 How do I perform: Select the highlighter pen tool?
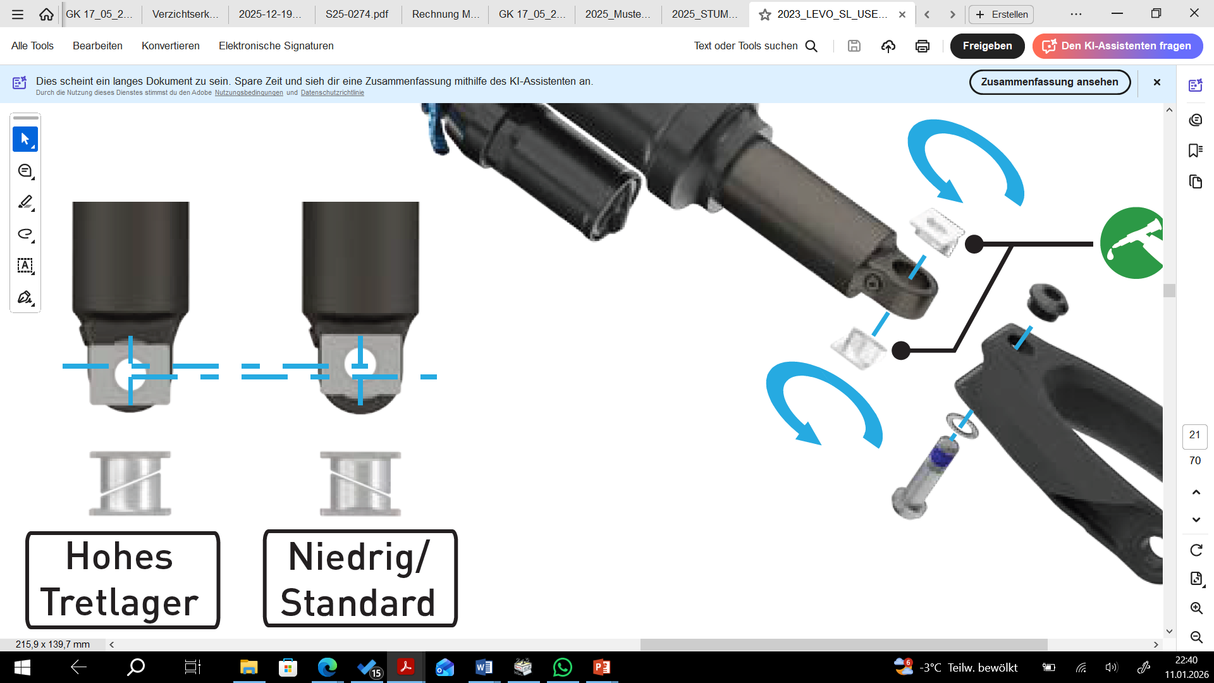tap(25, 202)
